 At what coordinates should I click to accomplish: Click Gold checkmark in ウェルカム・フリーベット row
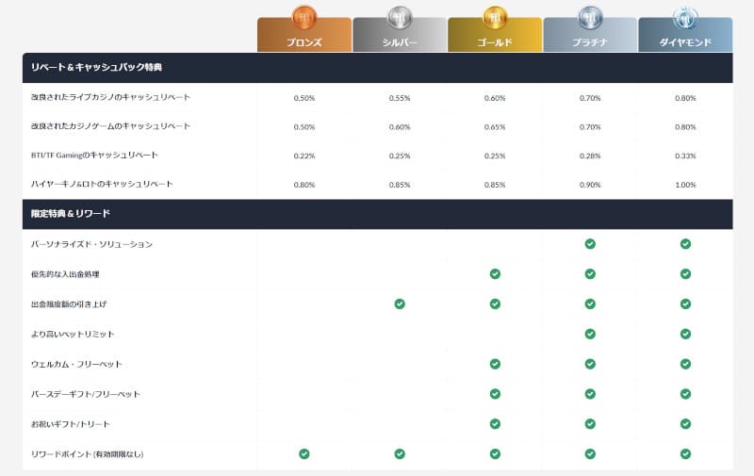495,364
